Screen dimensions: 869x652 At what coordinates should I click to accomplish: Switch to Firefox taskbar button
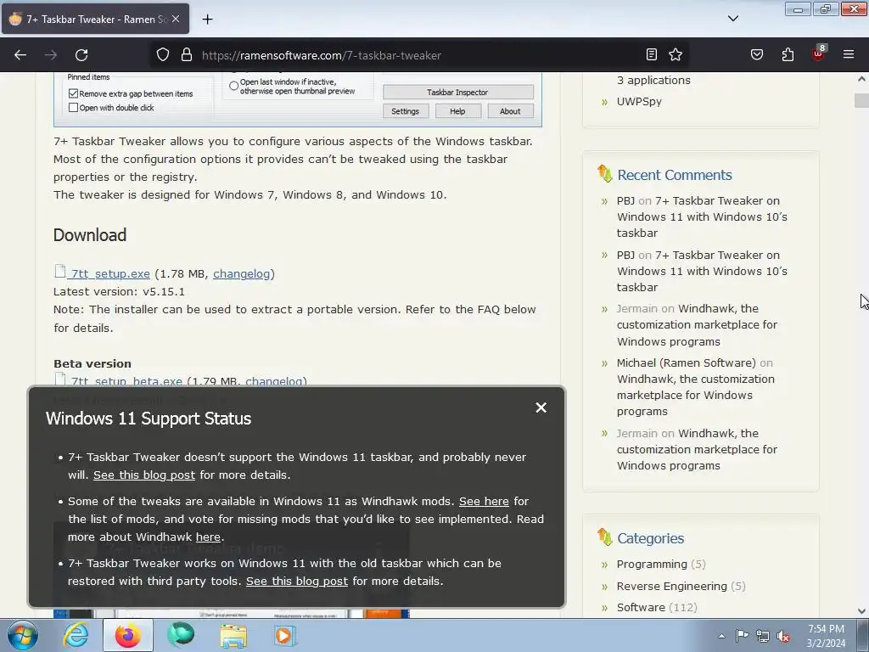pos(127,635)
